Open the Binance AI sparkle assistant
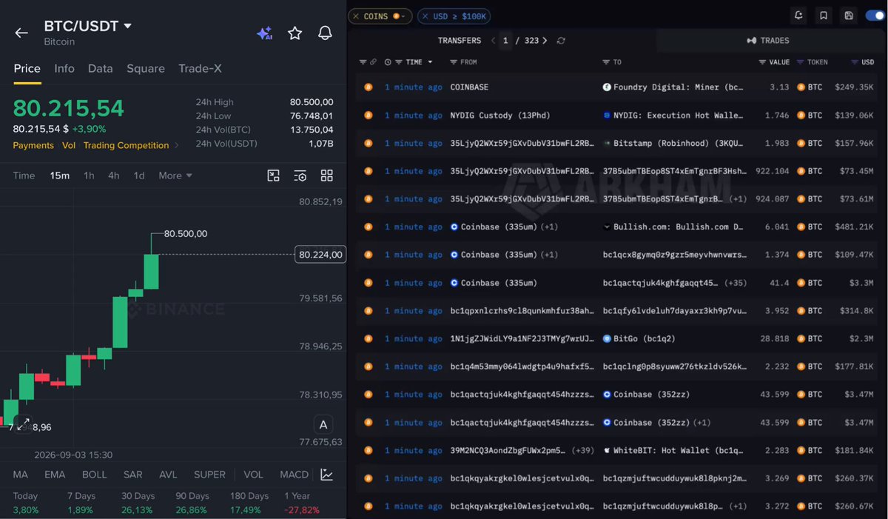 [264, 33]
